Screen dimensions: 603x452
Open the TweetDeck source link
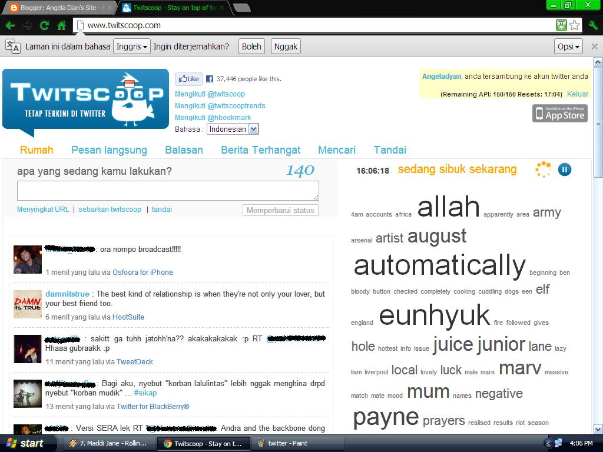[135, 362]
